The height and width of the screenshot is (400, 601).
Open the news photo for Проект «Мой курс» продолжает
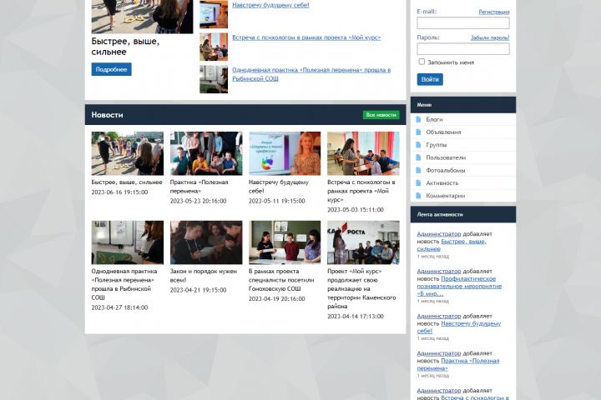pyautogui.click(x=363, y=242)
